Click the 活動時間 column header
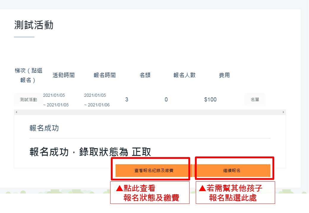 tap(64, 75)
